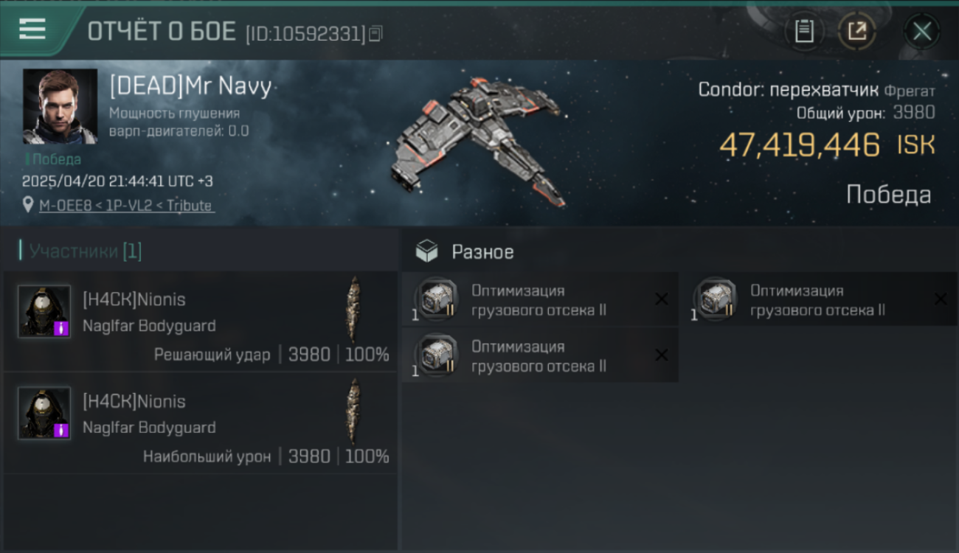Open the M-OEE8 system location link
This screenshot has height=553, width=959.
coord(125,206)
